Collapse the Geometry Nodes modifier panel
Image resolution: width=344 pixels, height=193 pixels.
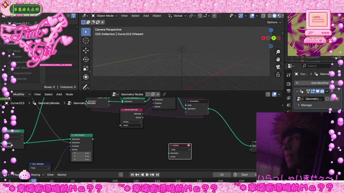click(297, 91)
